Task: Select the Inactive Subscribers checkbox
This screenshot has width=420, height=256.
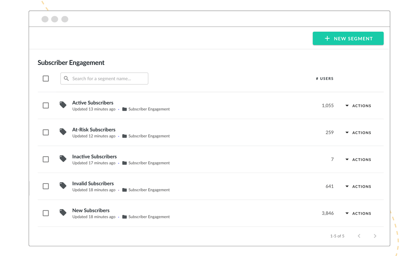Action: [46, 160]
